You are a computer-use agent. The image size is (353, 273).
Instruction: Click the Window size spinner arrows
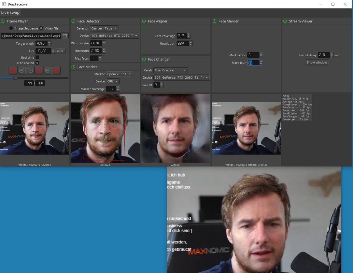[x=104, y=43]
